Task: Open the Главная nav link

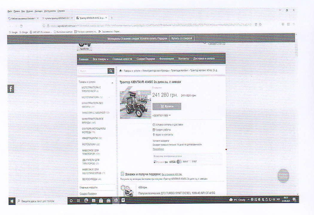Action: (x=84, y=59)
